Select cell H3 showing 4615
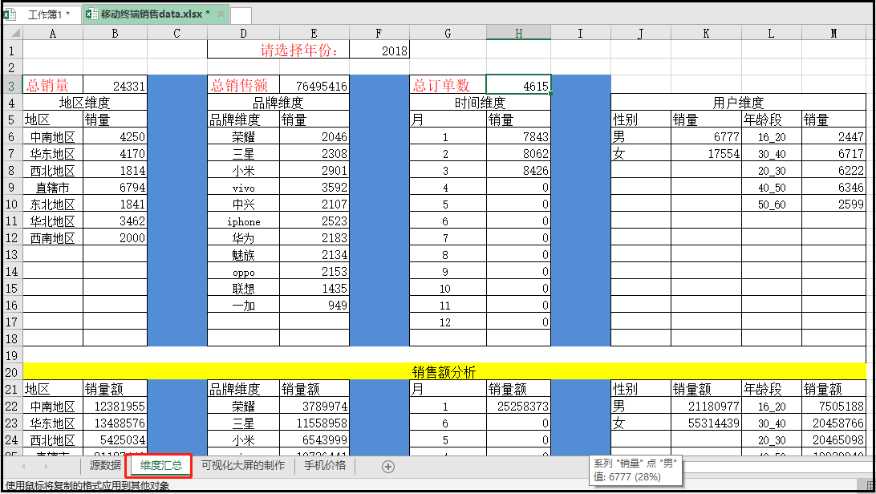876x494 pixels. pyautogui.click(x=518, y=85)
